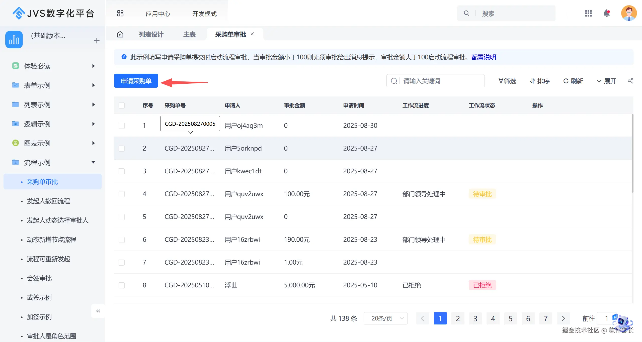Click the 申请采购单 button

(136, 81)
